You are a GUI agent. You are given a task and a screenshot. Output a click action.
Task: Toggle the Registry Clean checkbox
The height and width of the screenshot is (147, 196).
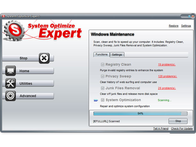coord(102,64)
